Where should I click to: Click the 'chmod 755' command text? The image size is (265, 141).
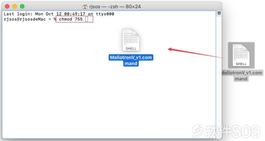click(71, 19)
